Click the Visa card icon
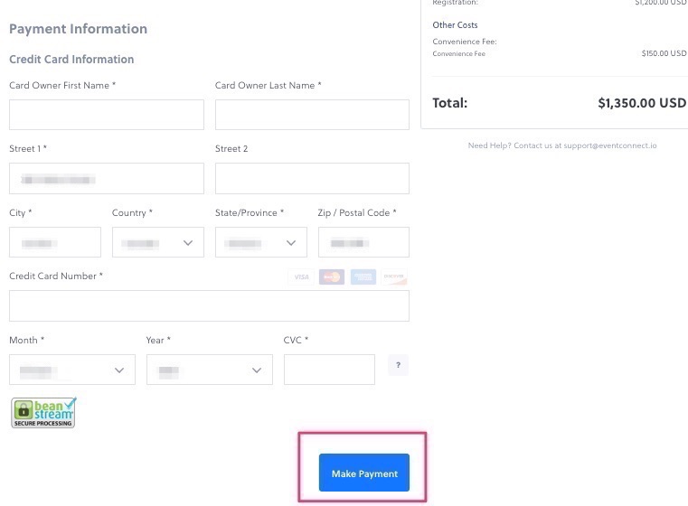688x506 pixels. coord(300,277)
